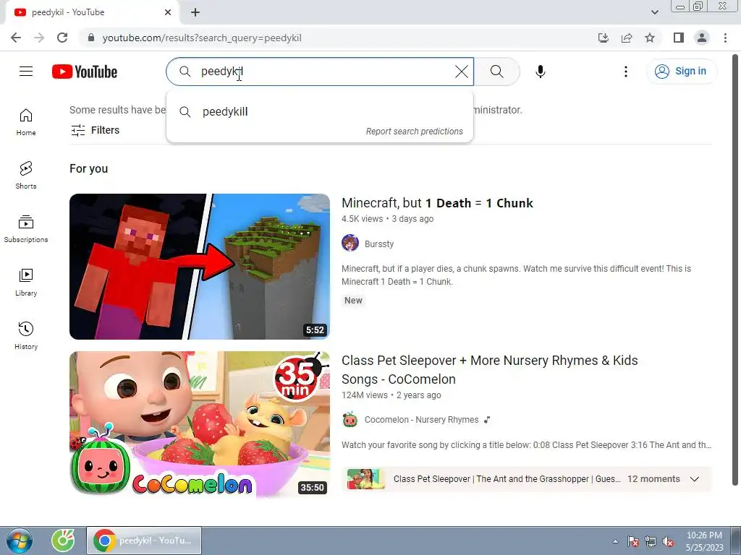Open Minecraft 1 Death = 1 Chunk thumbnail

pos(200,267)
